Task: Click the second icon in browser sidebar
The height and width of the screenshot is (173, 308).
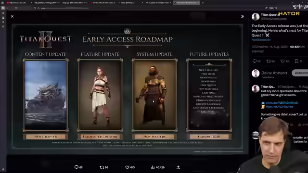Action: coord(3,18)
